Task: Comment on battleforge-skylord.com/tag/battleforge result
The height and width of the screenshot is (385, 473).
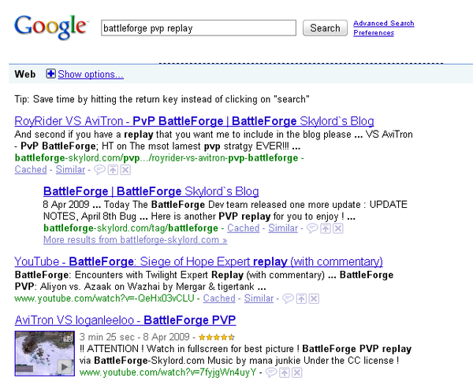Action: (312, 228)
